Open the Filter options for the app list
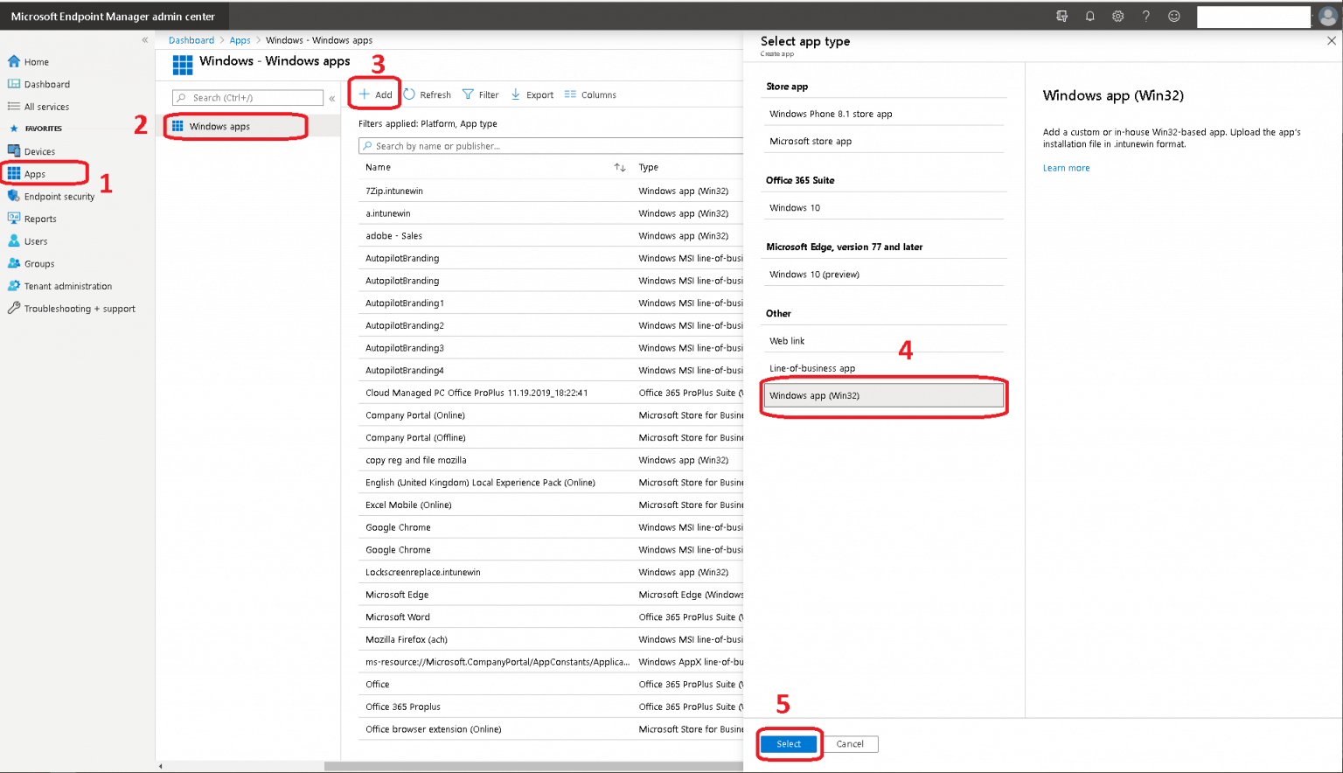This screenshot has height=773, width=1343. tap(480, 94)
